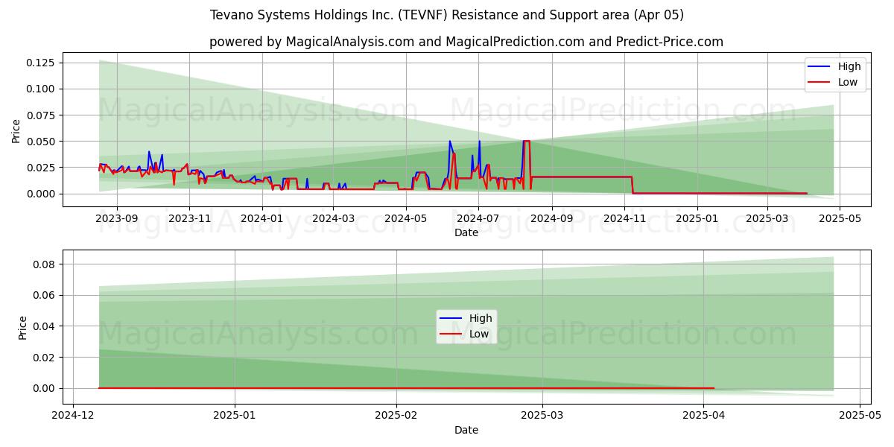
Task: Click the 0.050 y-axis label in top chart
Action: 42,141
